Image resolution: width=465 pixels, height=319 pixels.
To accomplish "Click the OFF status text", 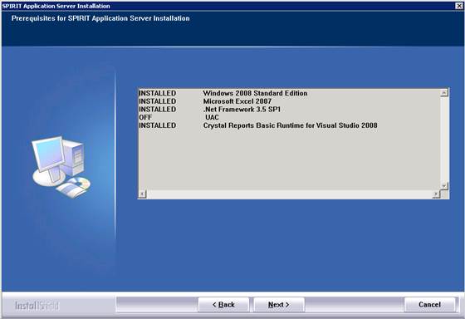I will tap(145, 117).
